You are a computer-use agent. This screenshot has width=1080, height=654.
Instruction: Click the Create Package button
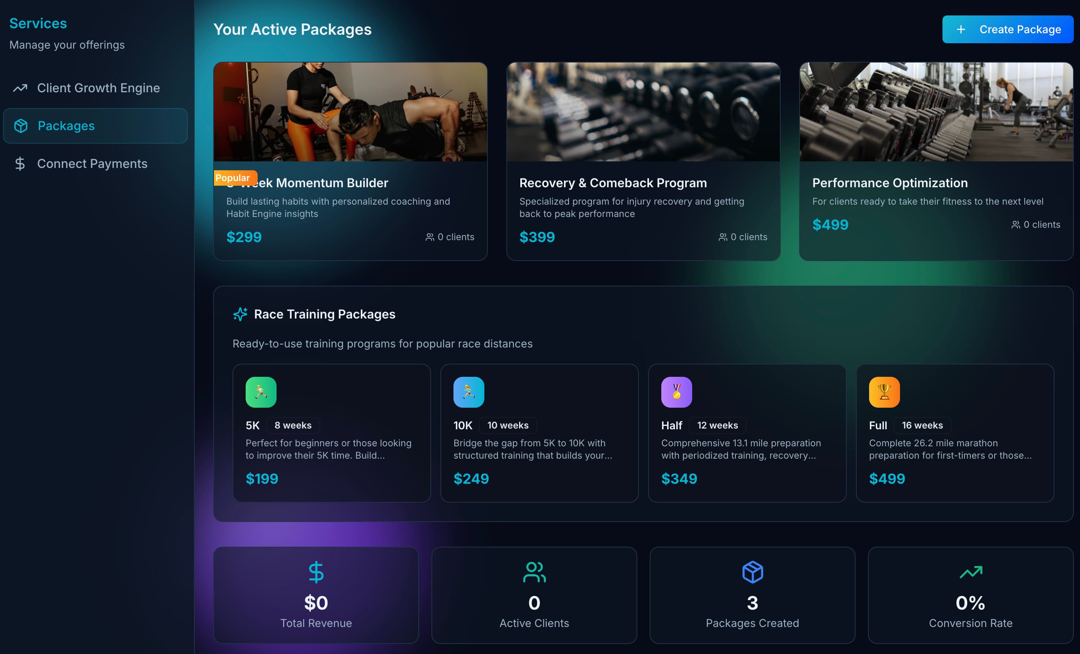(1007, 29)
